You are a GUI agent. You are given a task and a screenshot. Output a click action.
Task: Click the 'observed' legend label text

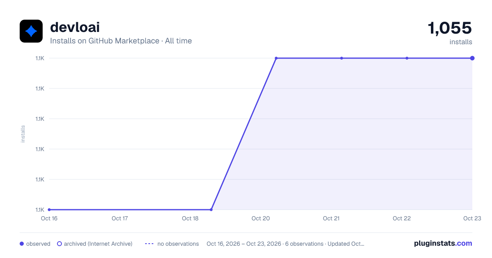38,244
